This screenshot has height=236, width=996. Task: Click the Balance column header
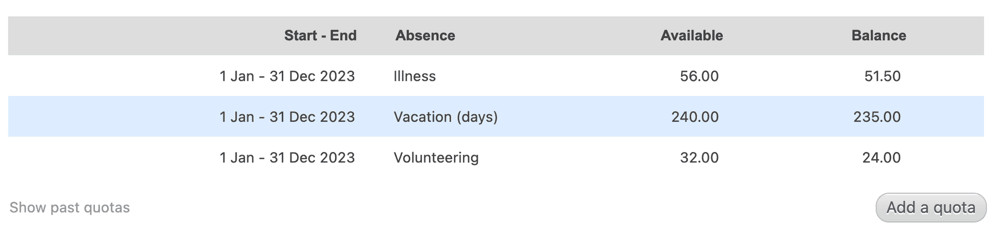coord(878,35)
